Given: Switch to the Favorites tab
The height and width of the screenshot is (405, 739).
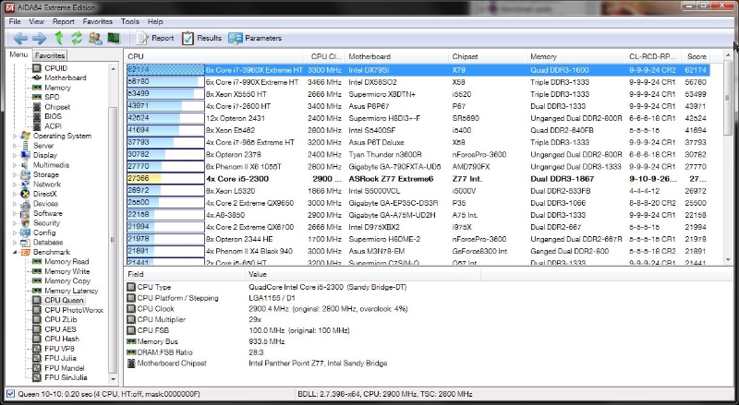Looking at the screenshot, I should [x=50, y=55].
